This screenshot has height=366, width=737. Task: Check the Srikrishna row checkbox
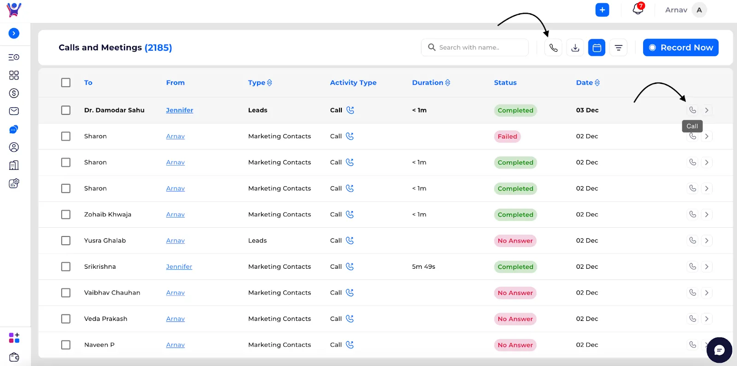tap(66, 266)
